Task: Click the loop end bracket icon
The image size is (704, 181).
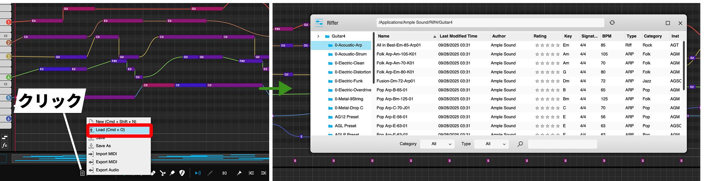Action: point(263,173)
